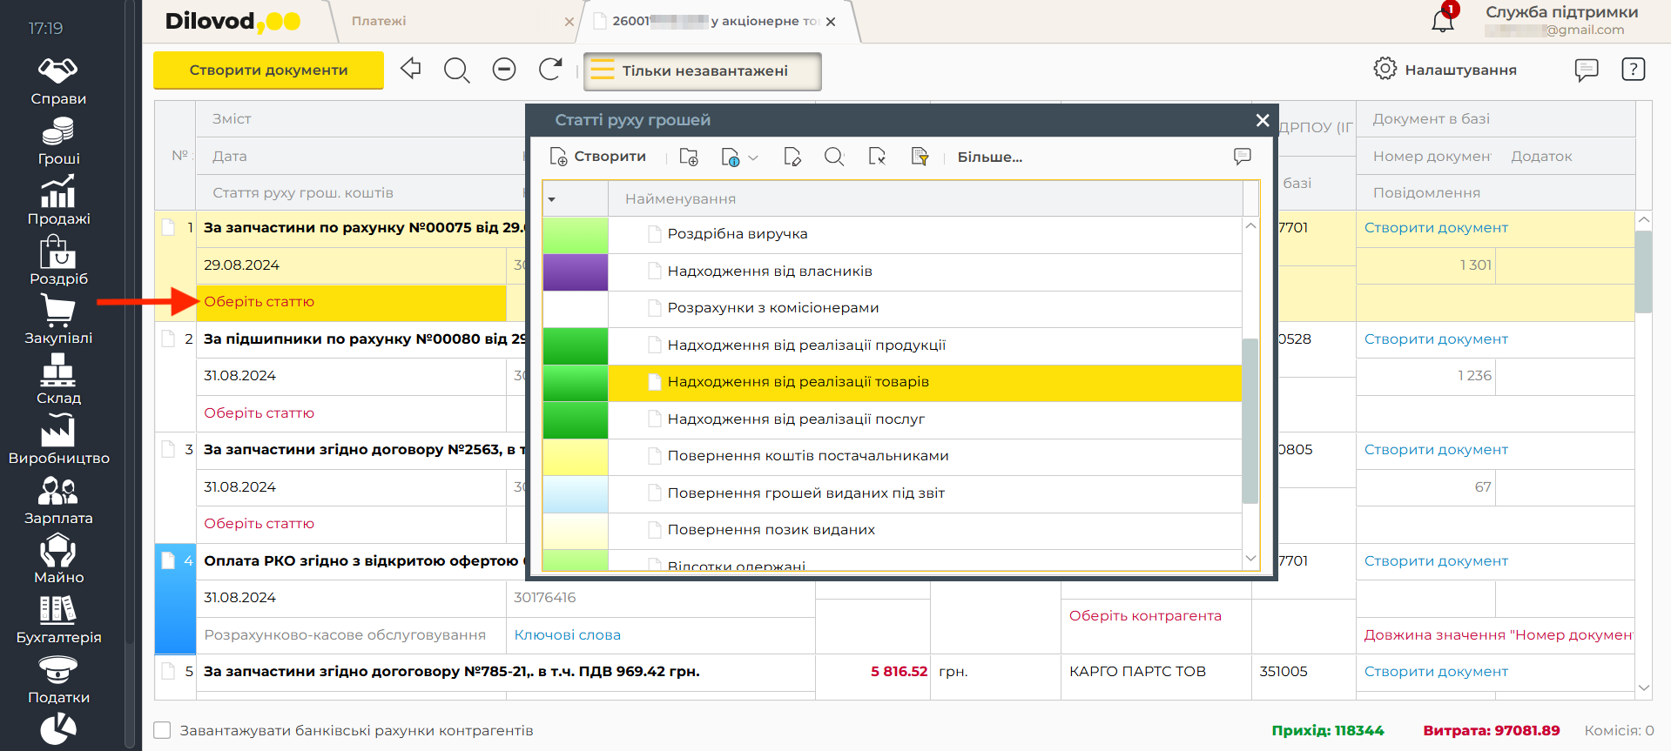
Task: Open the Гроші section in sidebar
Action: coord(58,142)
